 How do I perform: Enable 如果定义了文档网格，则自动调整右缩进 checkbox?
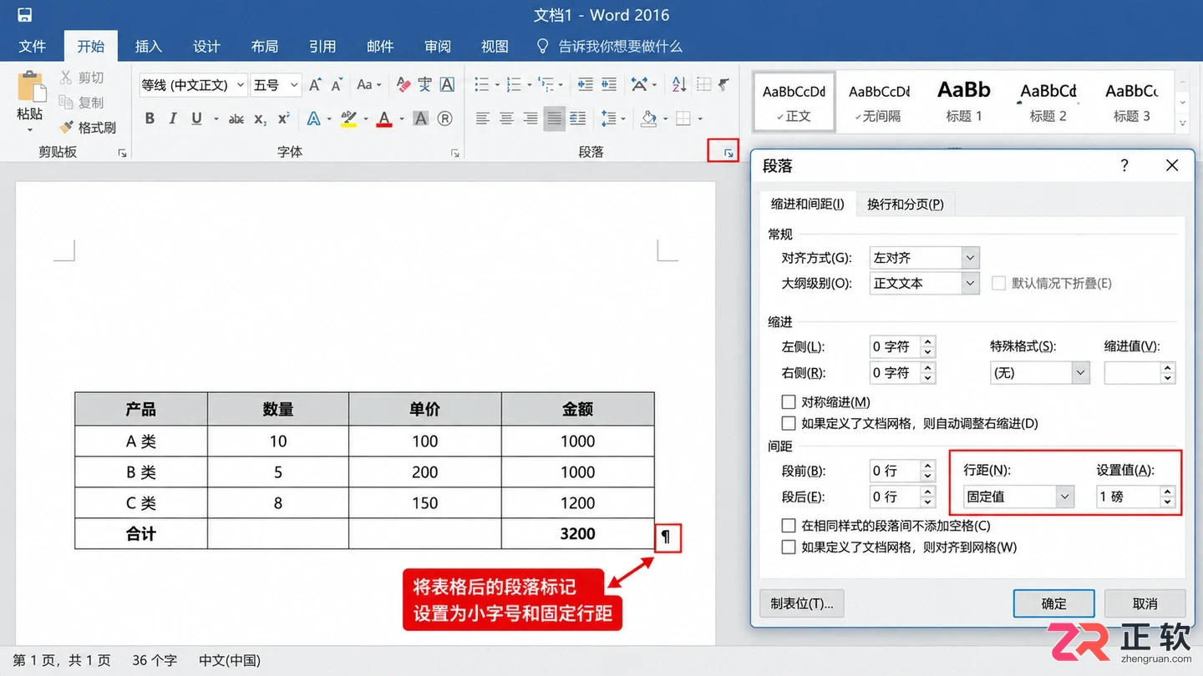(x=789, y=423)
